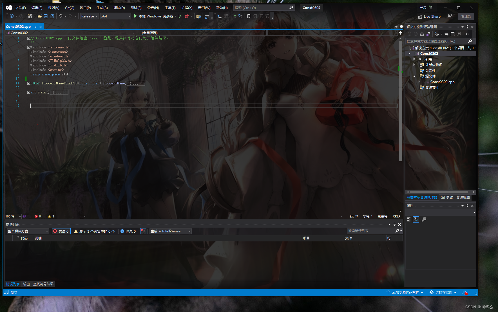Click the Hot Reload flame icon
The width and height of the screenshot is (498, 312).
187,16
